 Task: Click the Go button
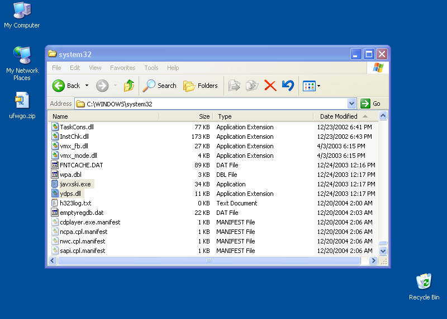pos(370,104)
